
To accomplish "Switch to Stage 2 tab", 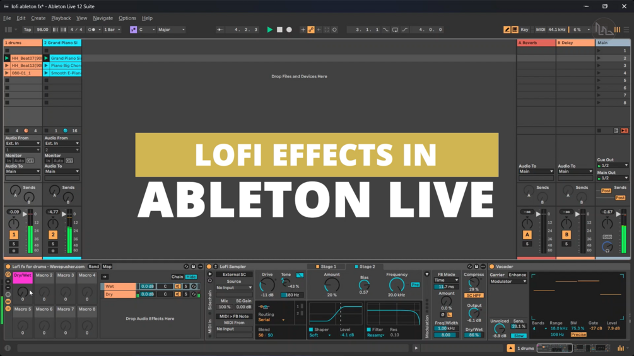I will (364, 267).
